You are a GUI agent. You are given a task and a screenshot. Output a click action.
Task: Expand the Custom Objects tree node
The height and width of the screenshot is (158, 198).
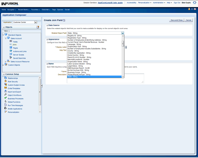[x=3, y=65]
